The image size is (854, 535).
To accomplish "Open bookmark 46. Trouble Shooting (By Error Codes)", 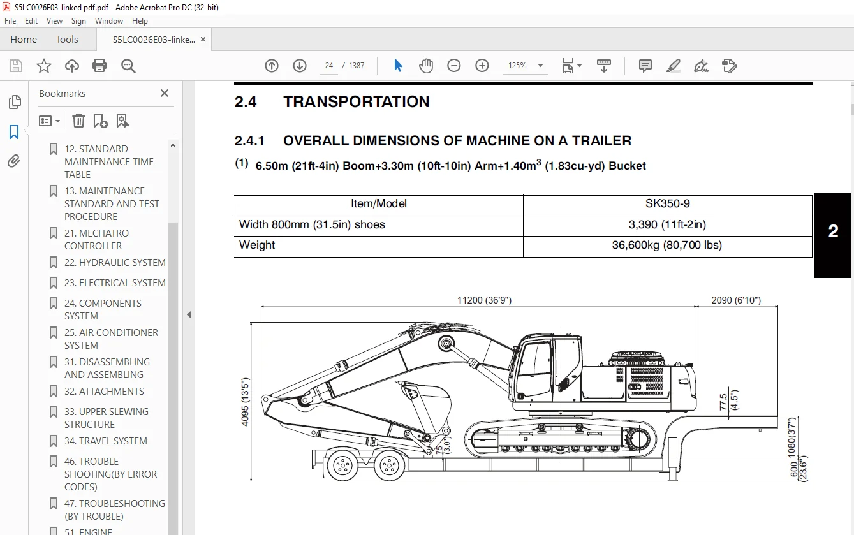I will point(110,474).
